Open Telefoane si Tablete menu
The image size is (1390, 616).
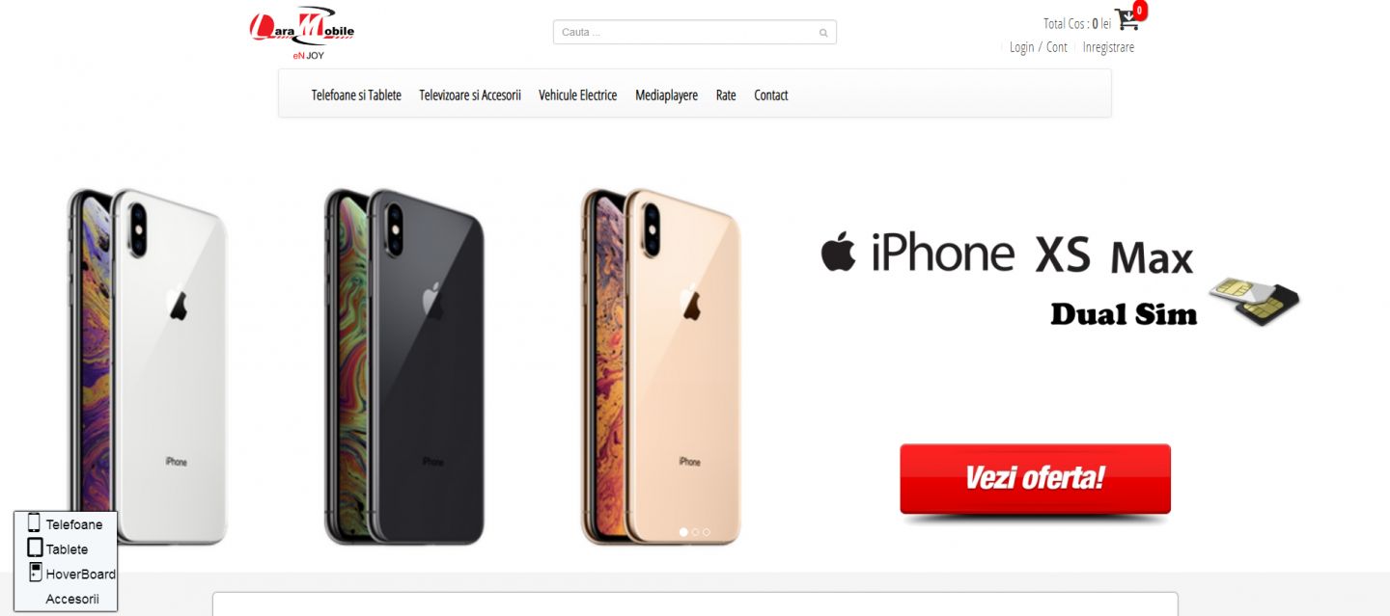coord(356,95)
